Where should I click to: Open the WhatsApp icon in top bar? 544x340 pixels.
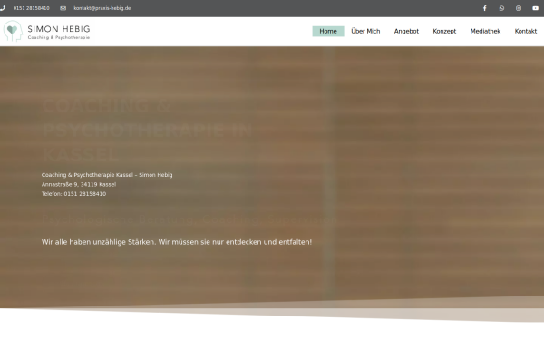tap(501, 8)
